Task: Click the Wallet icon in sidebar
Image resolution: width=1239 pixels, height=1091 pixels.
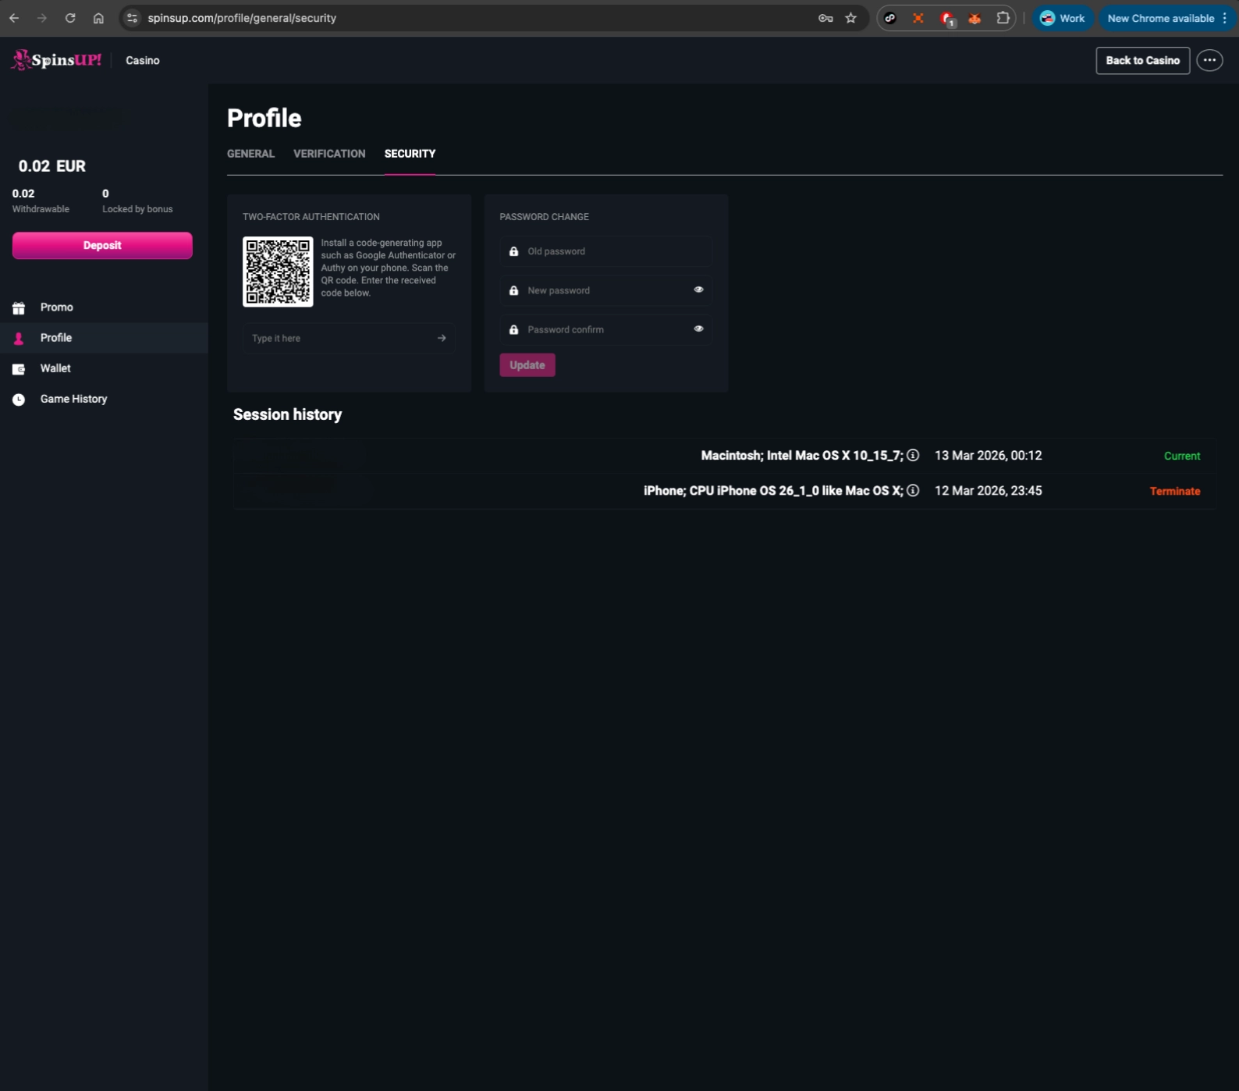Action: click(x=19, y=368)
